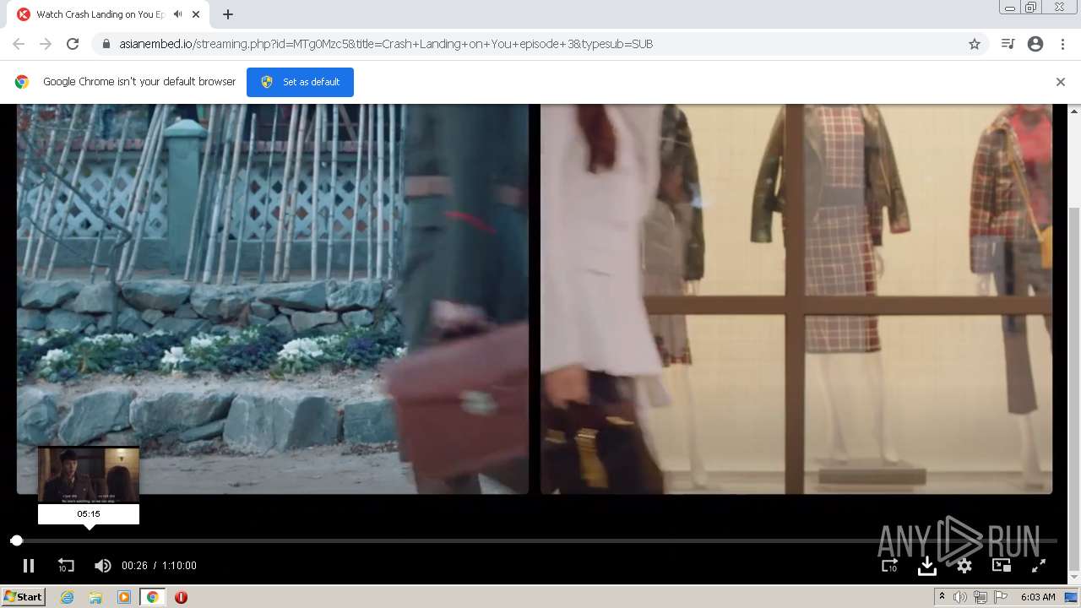Bookmark this page with the star
1081x608 pixels.
[x=975, y=44]
